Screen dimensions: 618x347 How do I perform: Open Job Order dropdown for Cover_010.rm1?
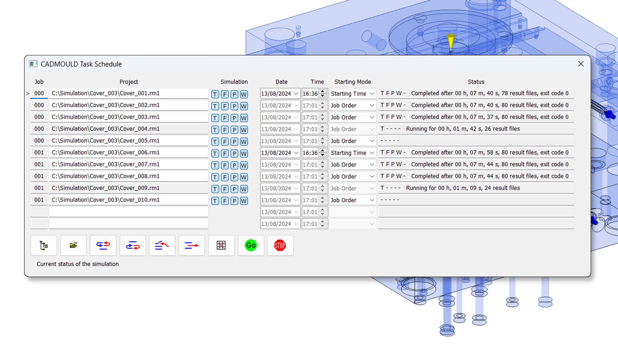click(372, 200)
